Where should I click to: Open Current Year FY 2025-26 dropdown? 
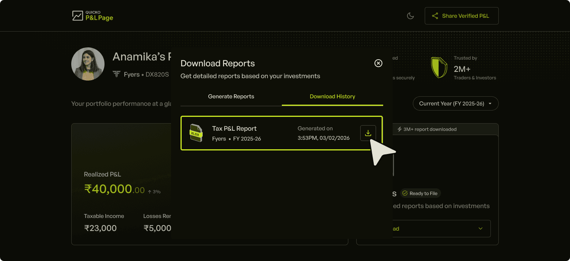(x=456, y=103)
